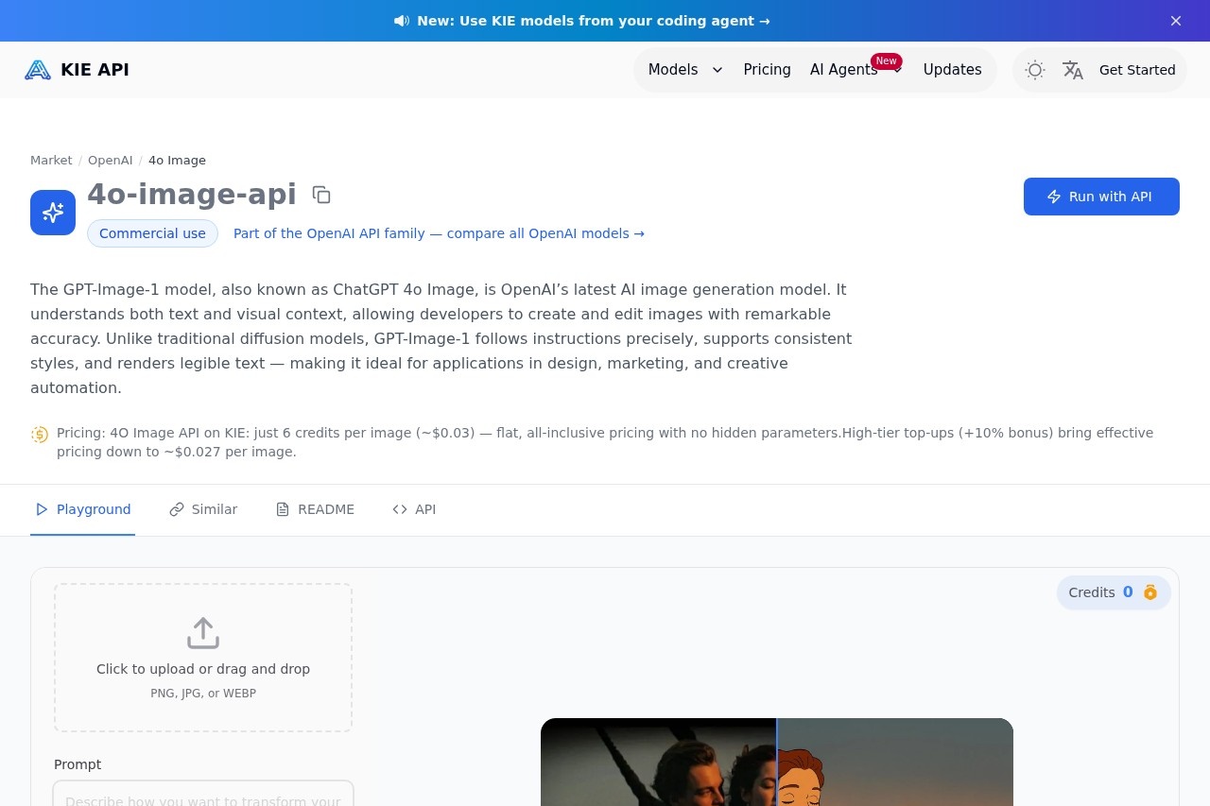Image resolution: width=1210 pixels, height=806 pixels.
Task: Open the Pricing page
Action: click(x=767, y=70)
